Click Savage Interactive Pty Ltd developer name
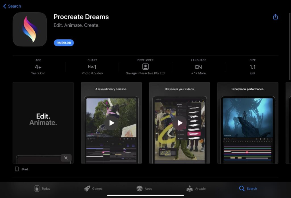The image size is (291, 198). tap(145, 73)
